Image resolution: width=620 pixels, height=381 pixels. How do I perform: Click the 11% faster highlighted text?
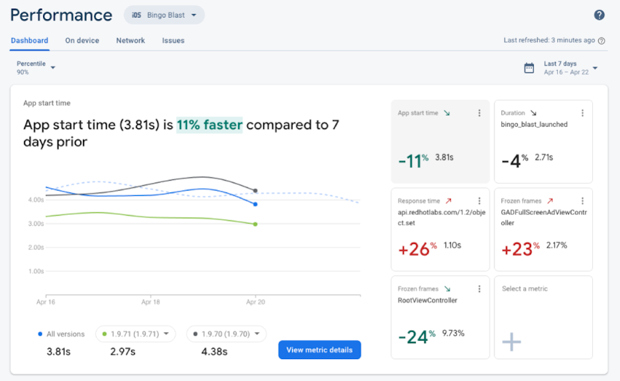click(209, 125)
